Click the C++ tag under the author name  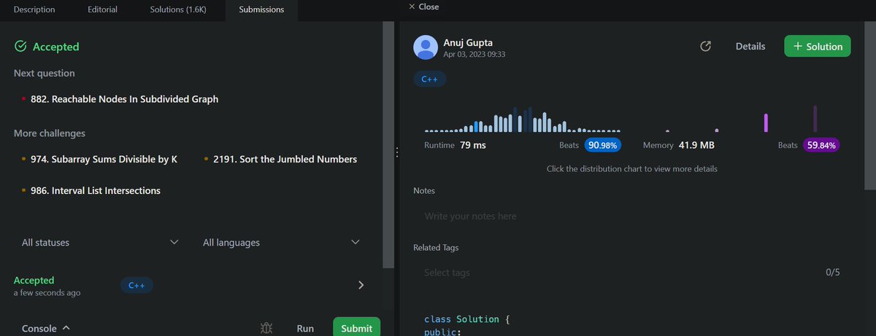pos(430,79)
